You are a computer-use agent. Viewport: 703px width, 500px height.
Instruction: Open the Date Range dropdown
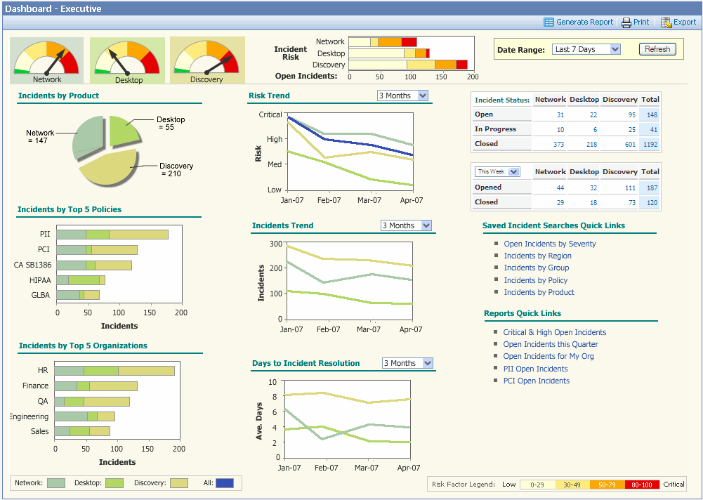click(x=586, y=50)
